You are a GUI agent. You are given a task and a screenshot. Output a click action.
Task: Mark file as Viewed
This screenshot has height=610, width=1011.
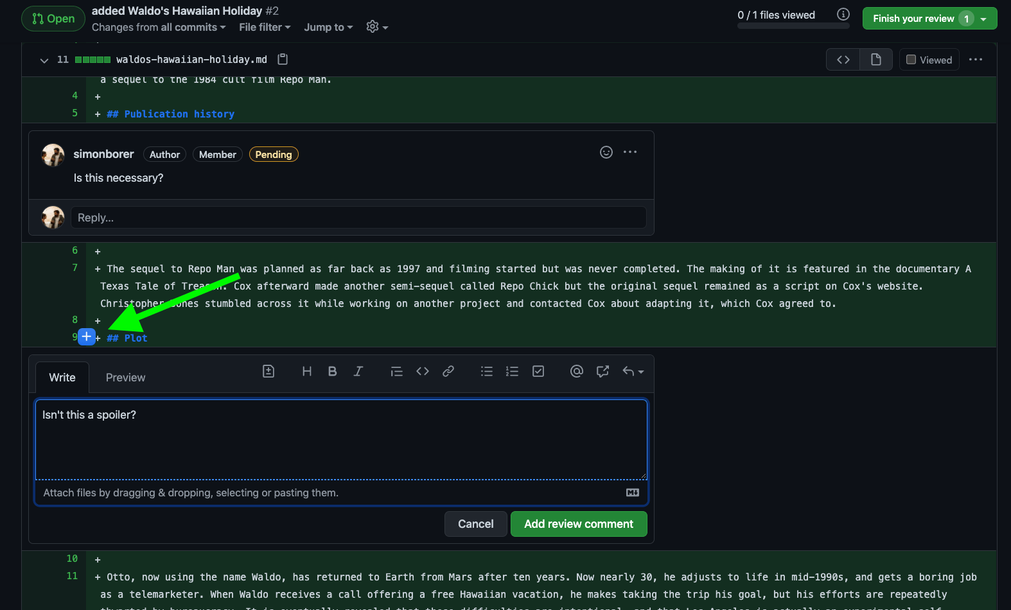point(929,60)
